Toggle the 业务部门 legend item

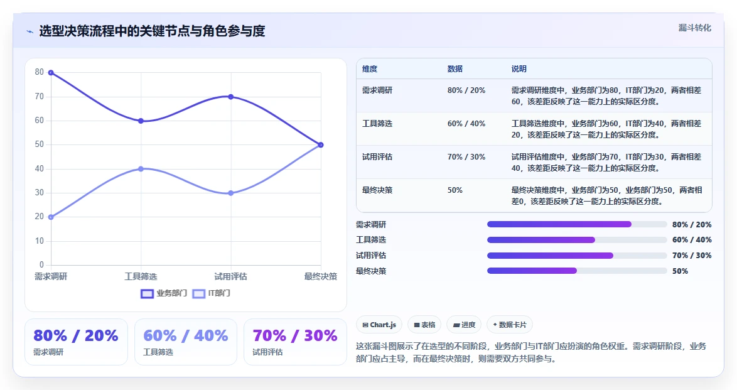click(164, 293)
